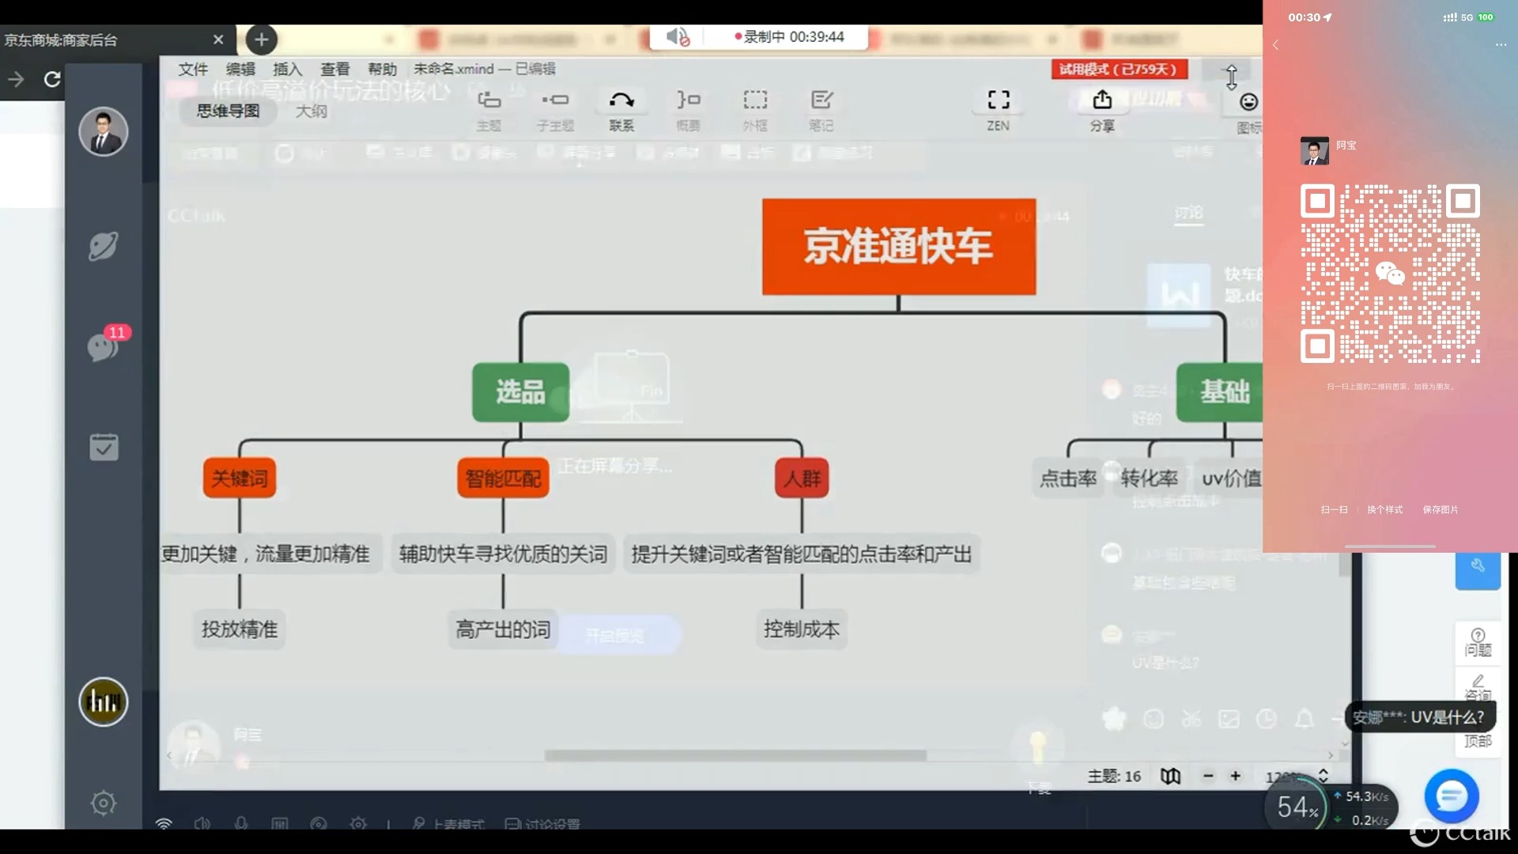Click the scissors screenshot icon in chat toolbar
Viewport: 1518px width, 854px height.
pos(1191,719)
